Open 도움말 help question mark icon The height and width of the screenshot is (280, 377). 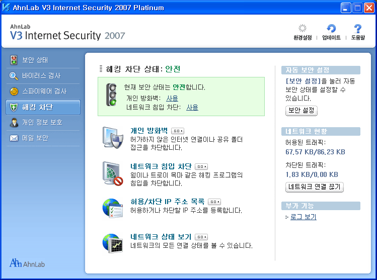coord(358,28)
